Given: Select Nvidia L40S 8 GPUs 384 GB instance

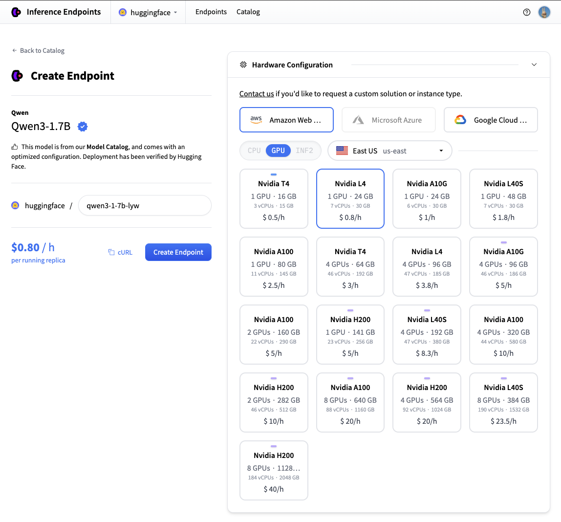Looking at the screenshot, I should (503, 403).
